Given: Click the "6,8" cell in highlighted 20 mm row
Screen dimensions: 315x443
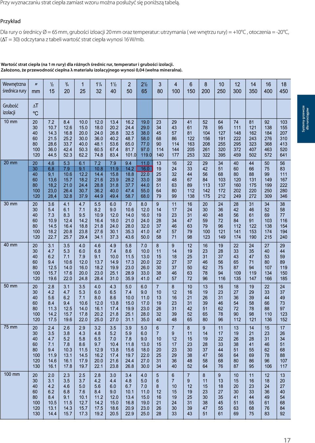Looking at the screenshot, I should (x=52, y=169).
